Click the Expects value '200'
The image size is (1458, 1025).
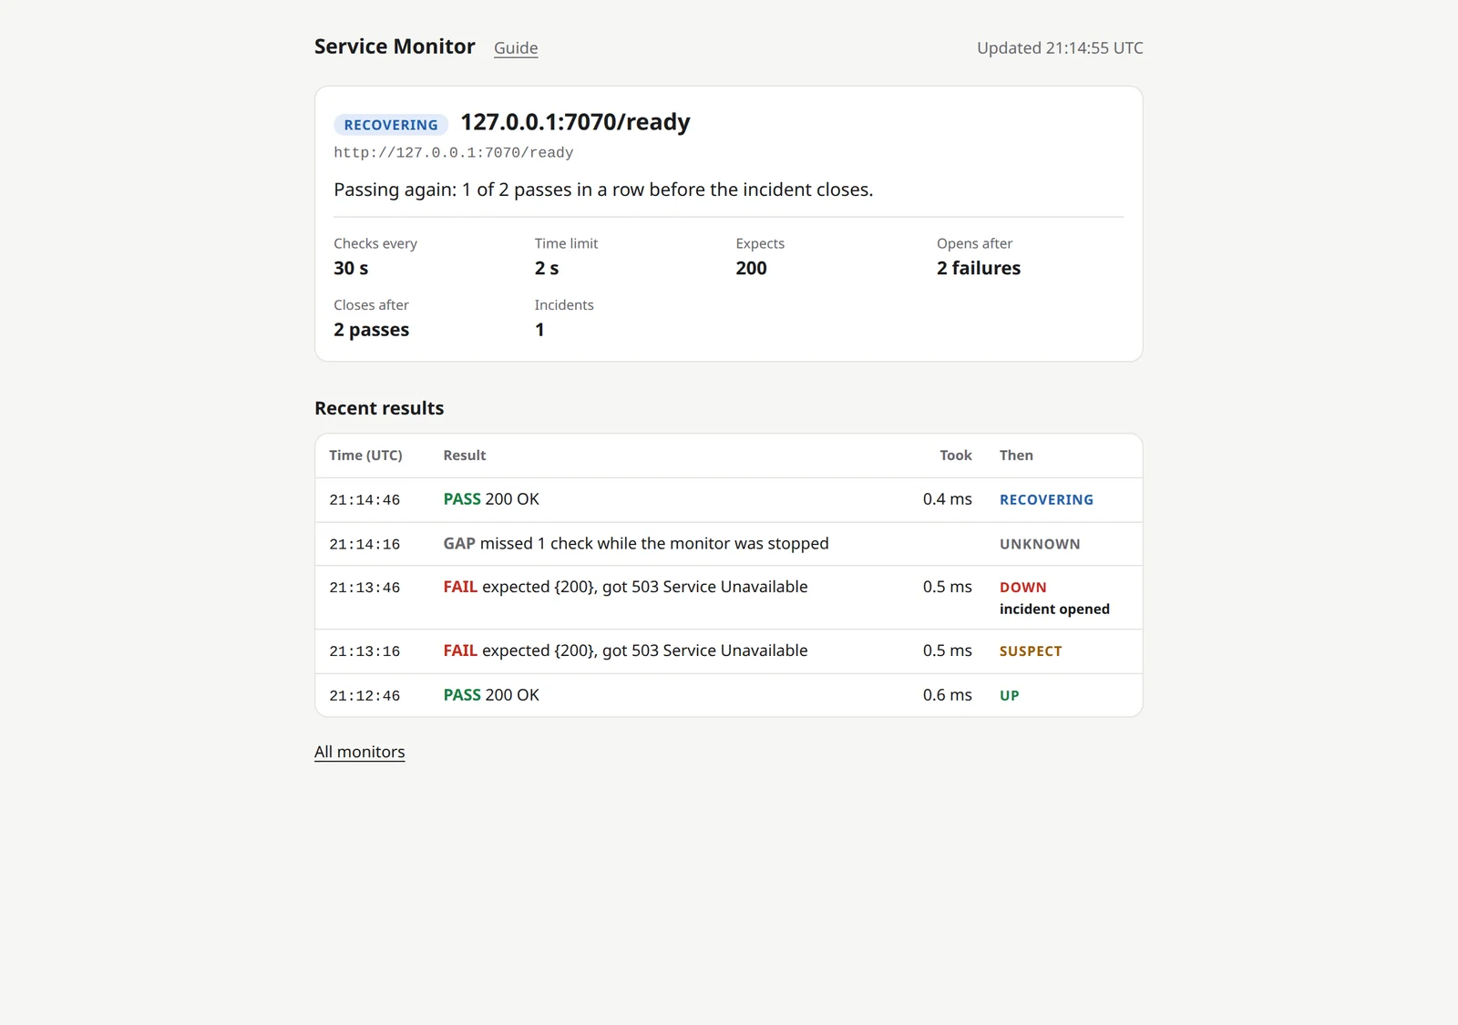click(751, 268)
